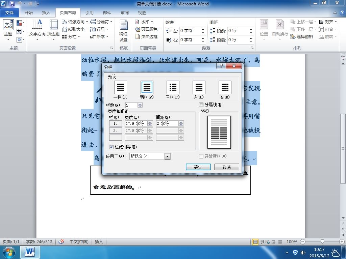346x259 pixels.
Task: Click the Word icon in taskbar
Action: (30, 252)
